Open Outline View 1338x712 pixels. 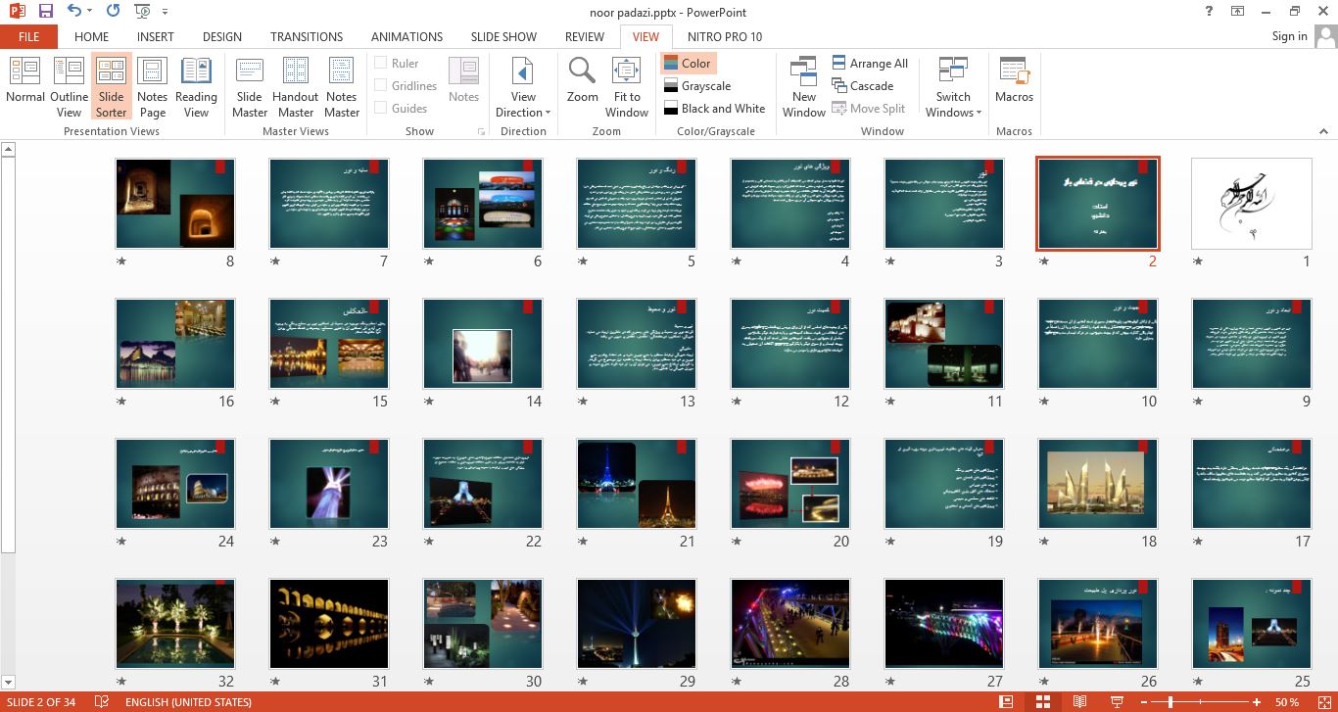point(69,87)
